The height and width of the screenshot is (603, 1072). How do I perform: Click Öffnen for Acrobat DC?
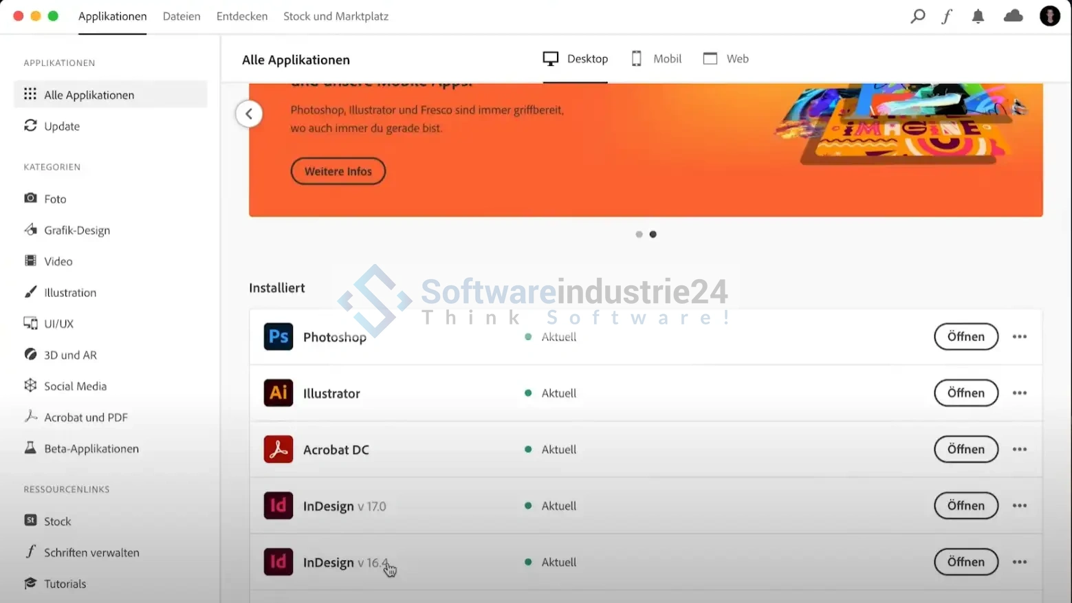[965, 450]
